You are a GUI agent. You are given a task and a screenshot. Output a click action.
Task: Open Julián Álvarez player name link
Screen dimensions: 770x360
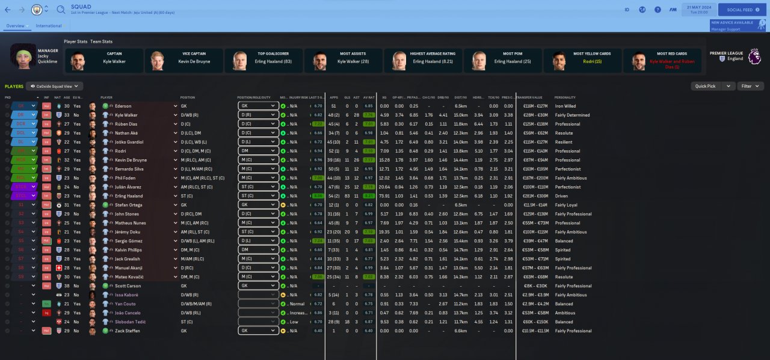coord(128,187)
